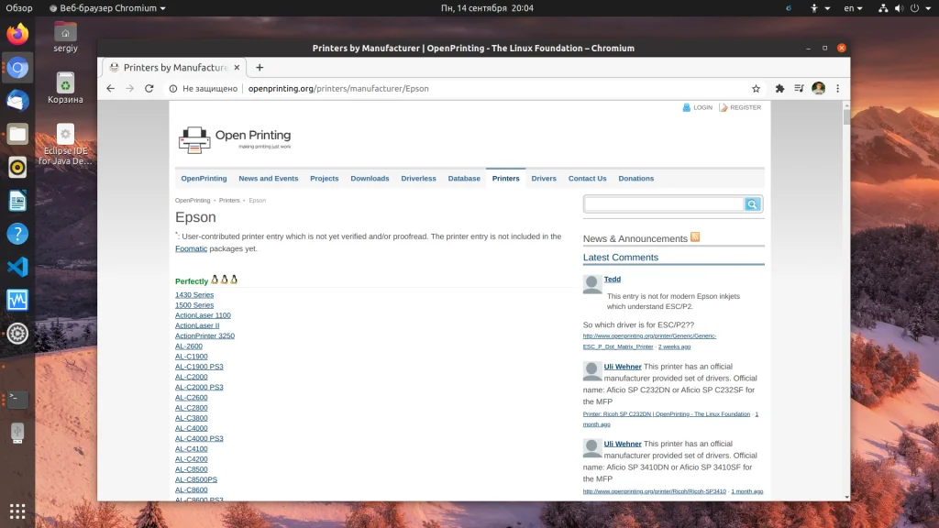Open the sergiy home folder desktop icon
Screen dimensions: 939x528
click(65, 37)
